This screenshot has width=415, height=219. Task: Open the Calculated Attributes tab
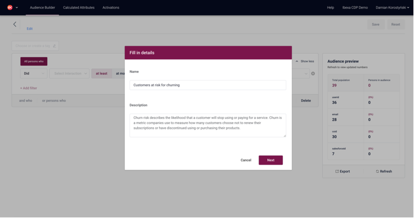click(x=79, y=7)
